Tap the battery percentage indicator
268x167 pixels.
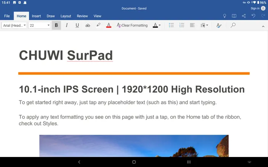tap(263, 3)
